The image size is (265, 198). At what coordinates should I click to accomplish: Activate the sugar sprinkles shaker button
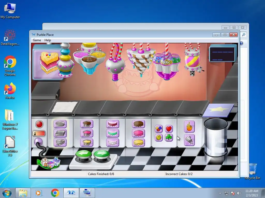click(189, 140)
